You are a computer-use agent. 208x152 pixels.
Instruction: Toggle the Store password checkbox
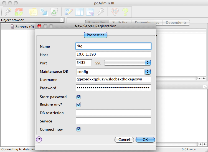[x=78, y=97]
